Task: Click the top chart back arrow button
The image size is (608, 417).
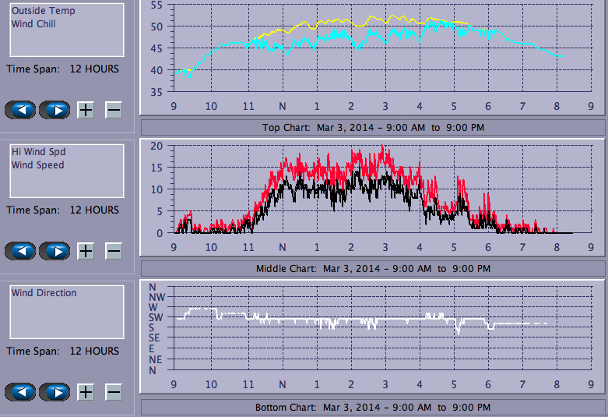Action: point(20,110)
